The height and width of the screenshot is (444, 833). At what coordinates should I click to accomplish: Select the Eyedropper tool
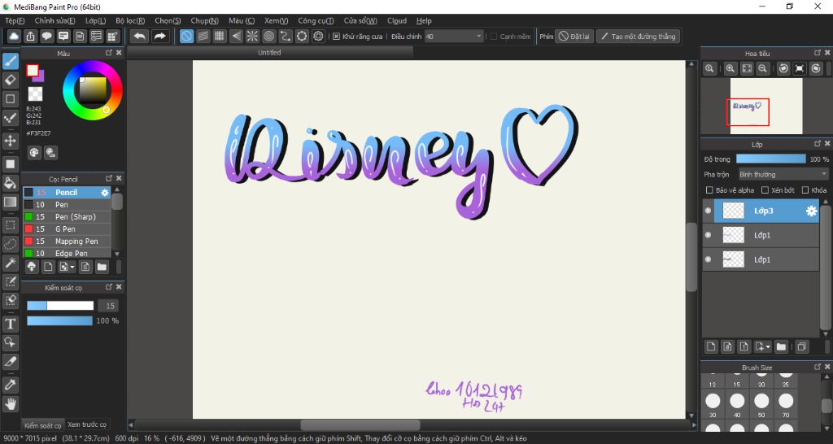[x=10, y=384]
